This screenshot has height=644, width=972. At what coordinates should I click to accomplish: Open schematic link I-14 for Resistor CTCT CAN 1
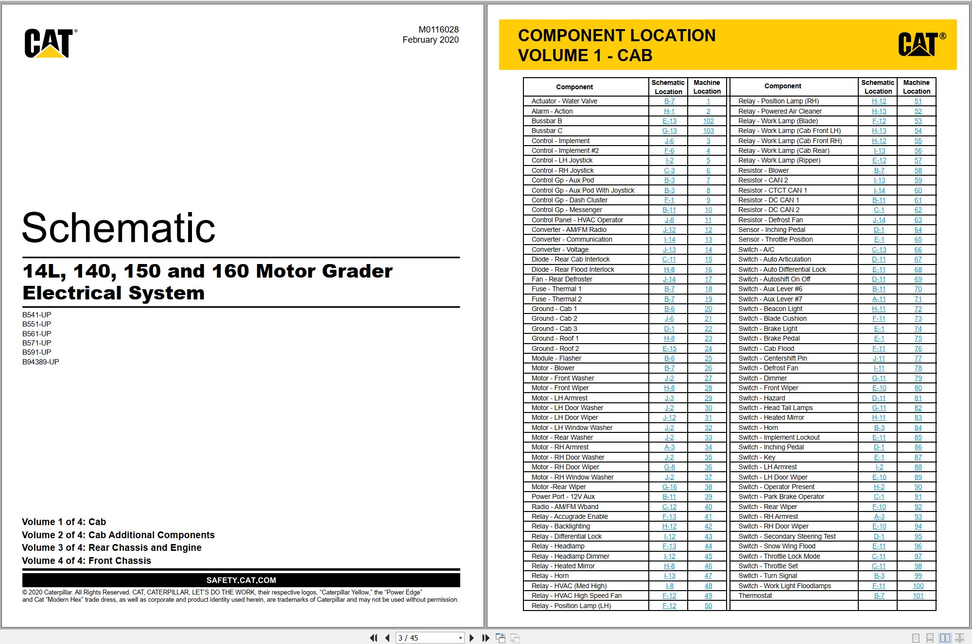879,190
